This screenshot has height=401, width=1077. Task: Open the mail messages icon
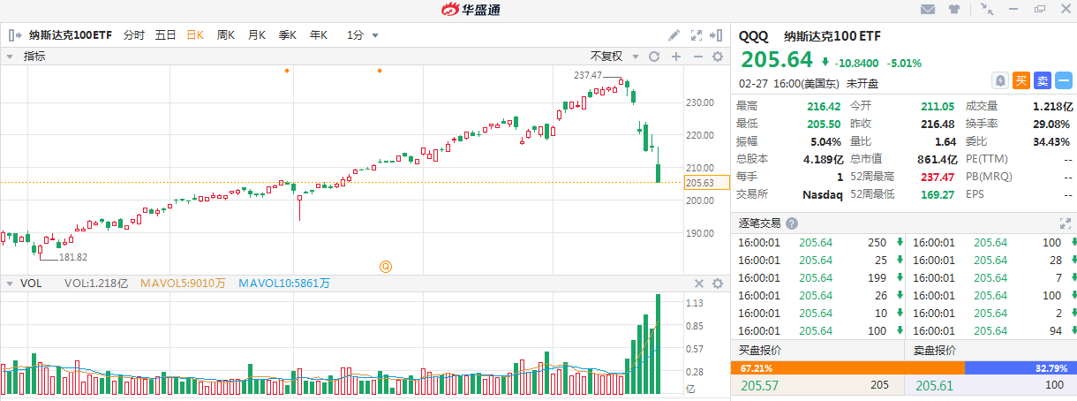928,10
